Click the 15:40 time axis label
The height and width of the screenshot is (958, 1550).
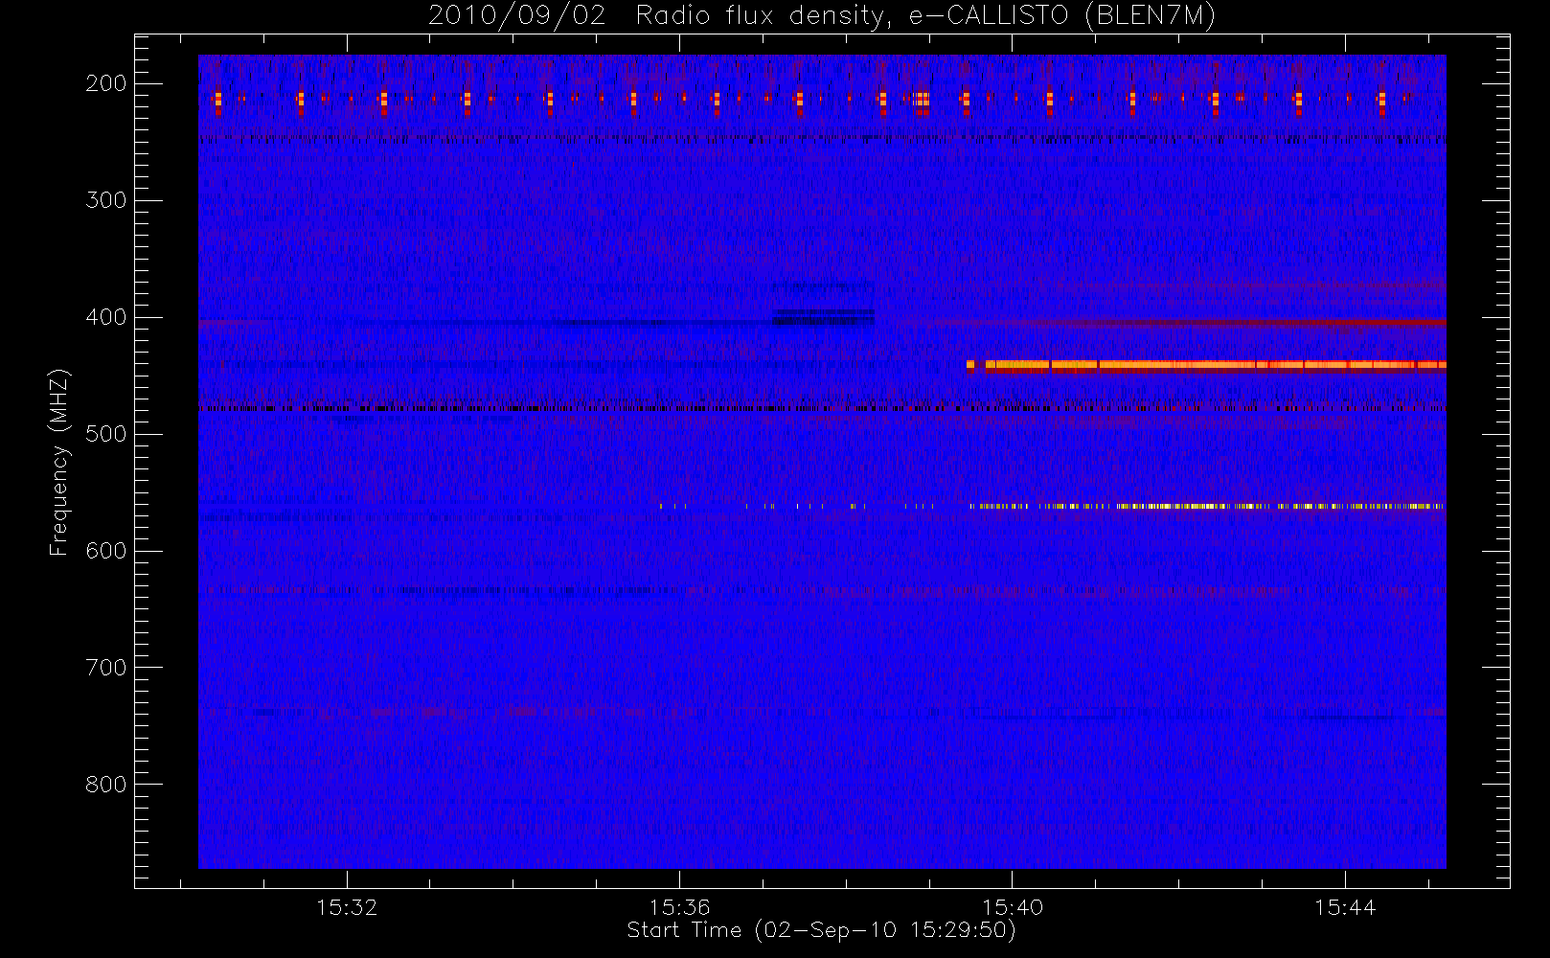(x=1012, y=907)
